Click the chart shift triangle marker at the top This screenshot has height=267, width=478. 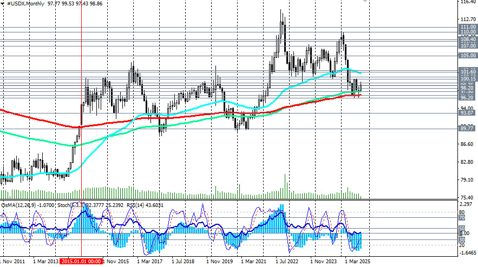365,1
